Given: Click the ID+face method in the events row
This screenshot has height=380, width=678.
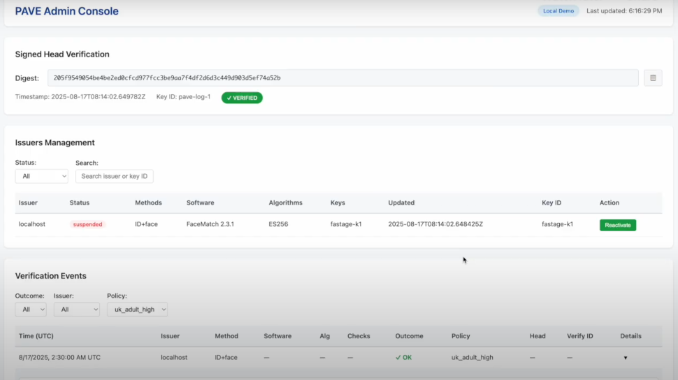Looking at the screenshot, I should (x=226, y=358).
